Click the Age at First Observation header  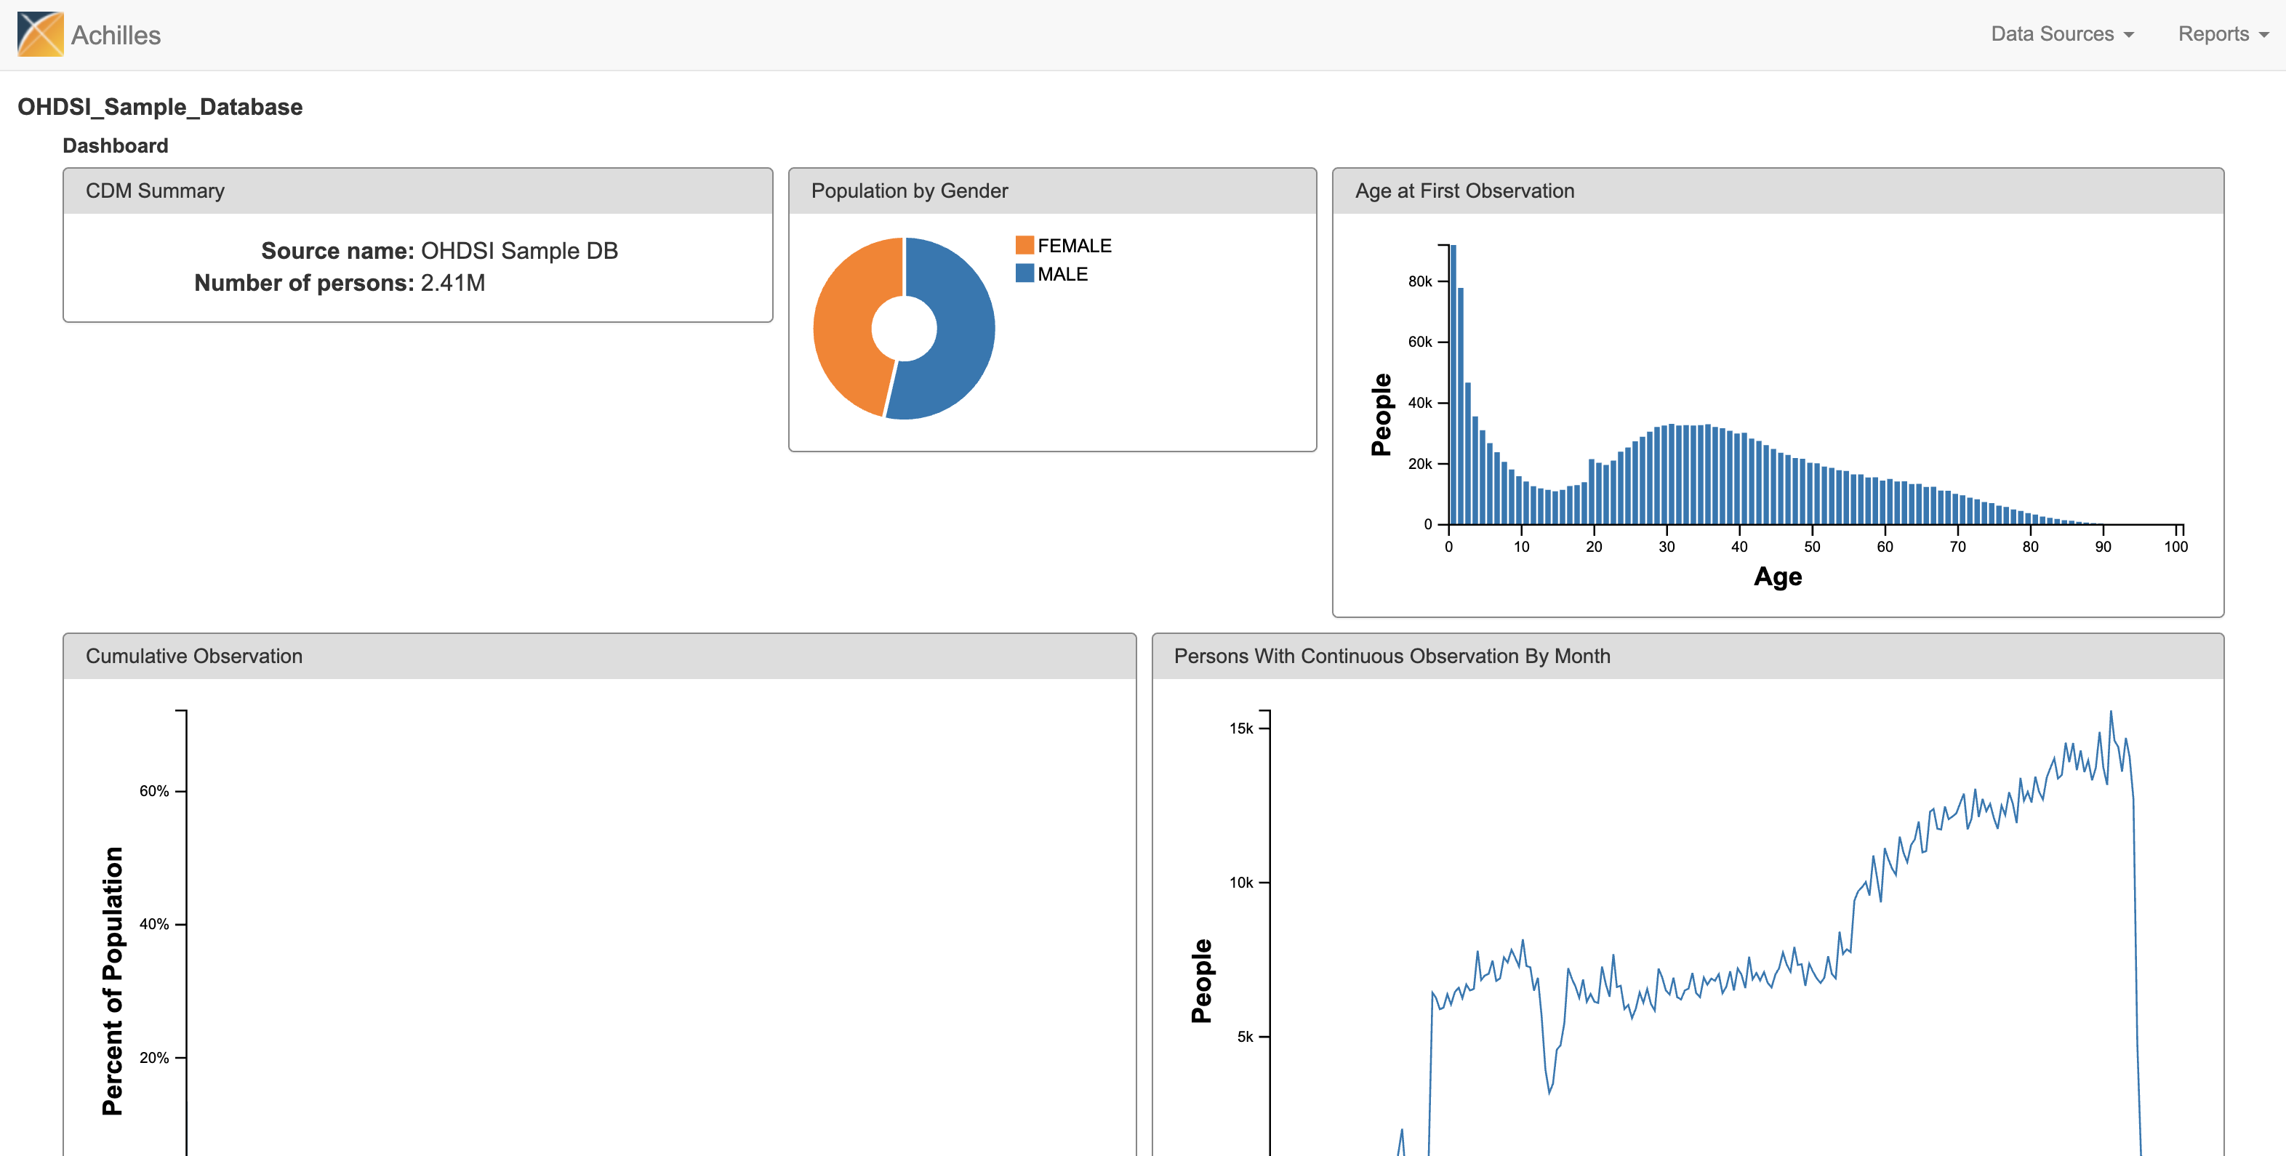pyautogui.click(x=1464, y=190)
